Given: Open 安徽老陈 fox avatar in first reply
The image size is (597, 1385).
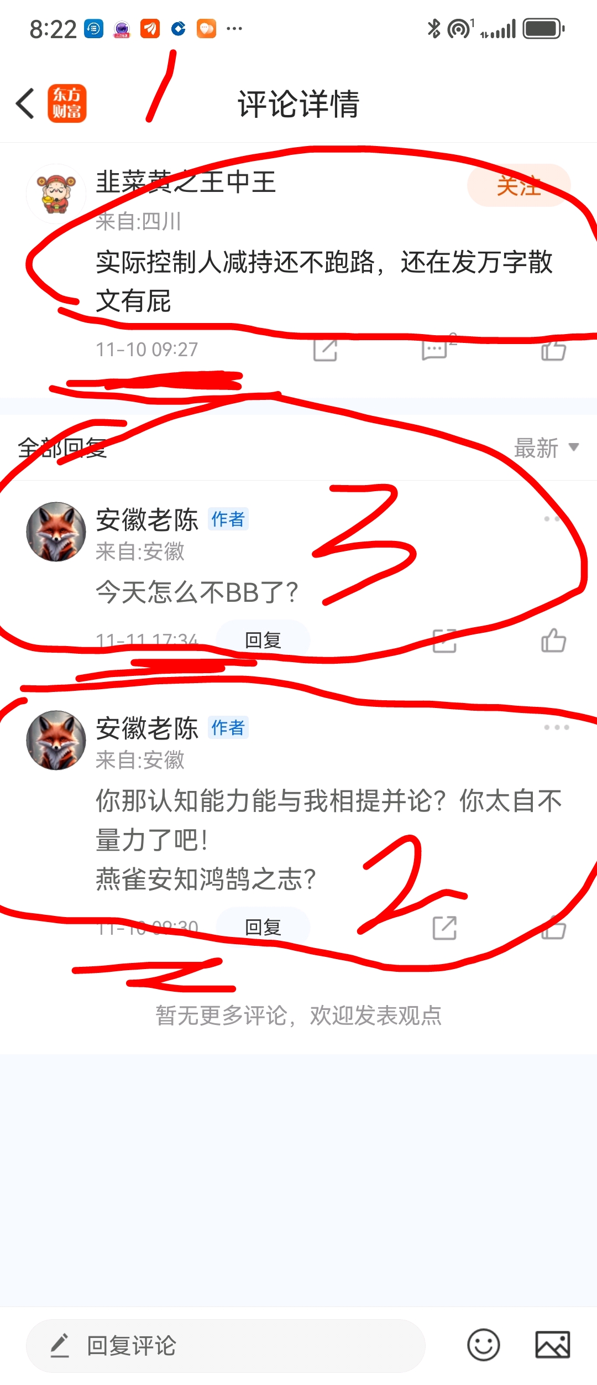Looking at the screenshot, I should (x=56, y=532).
